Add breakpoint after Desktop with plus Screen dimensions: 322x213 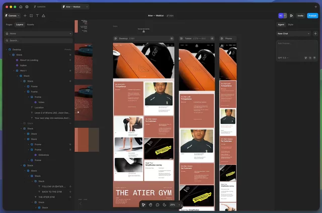[x=172, y=38]
